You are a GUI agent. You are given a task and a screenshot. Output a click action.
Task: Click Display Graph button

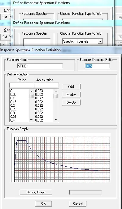(36, 192)
